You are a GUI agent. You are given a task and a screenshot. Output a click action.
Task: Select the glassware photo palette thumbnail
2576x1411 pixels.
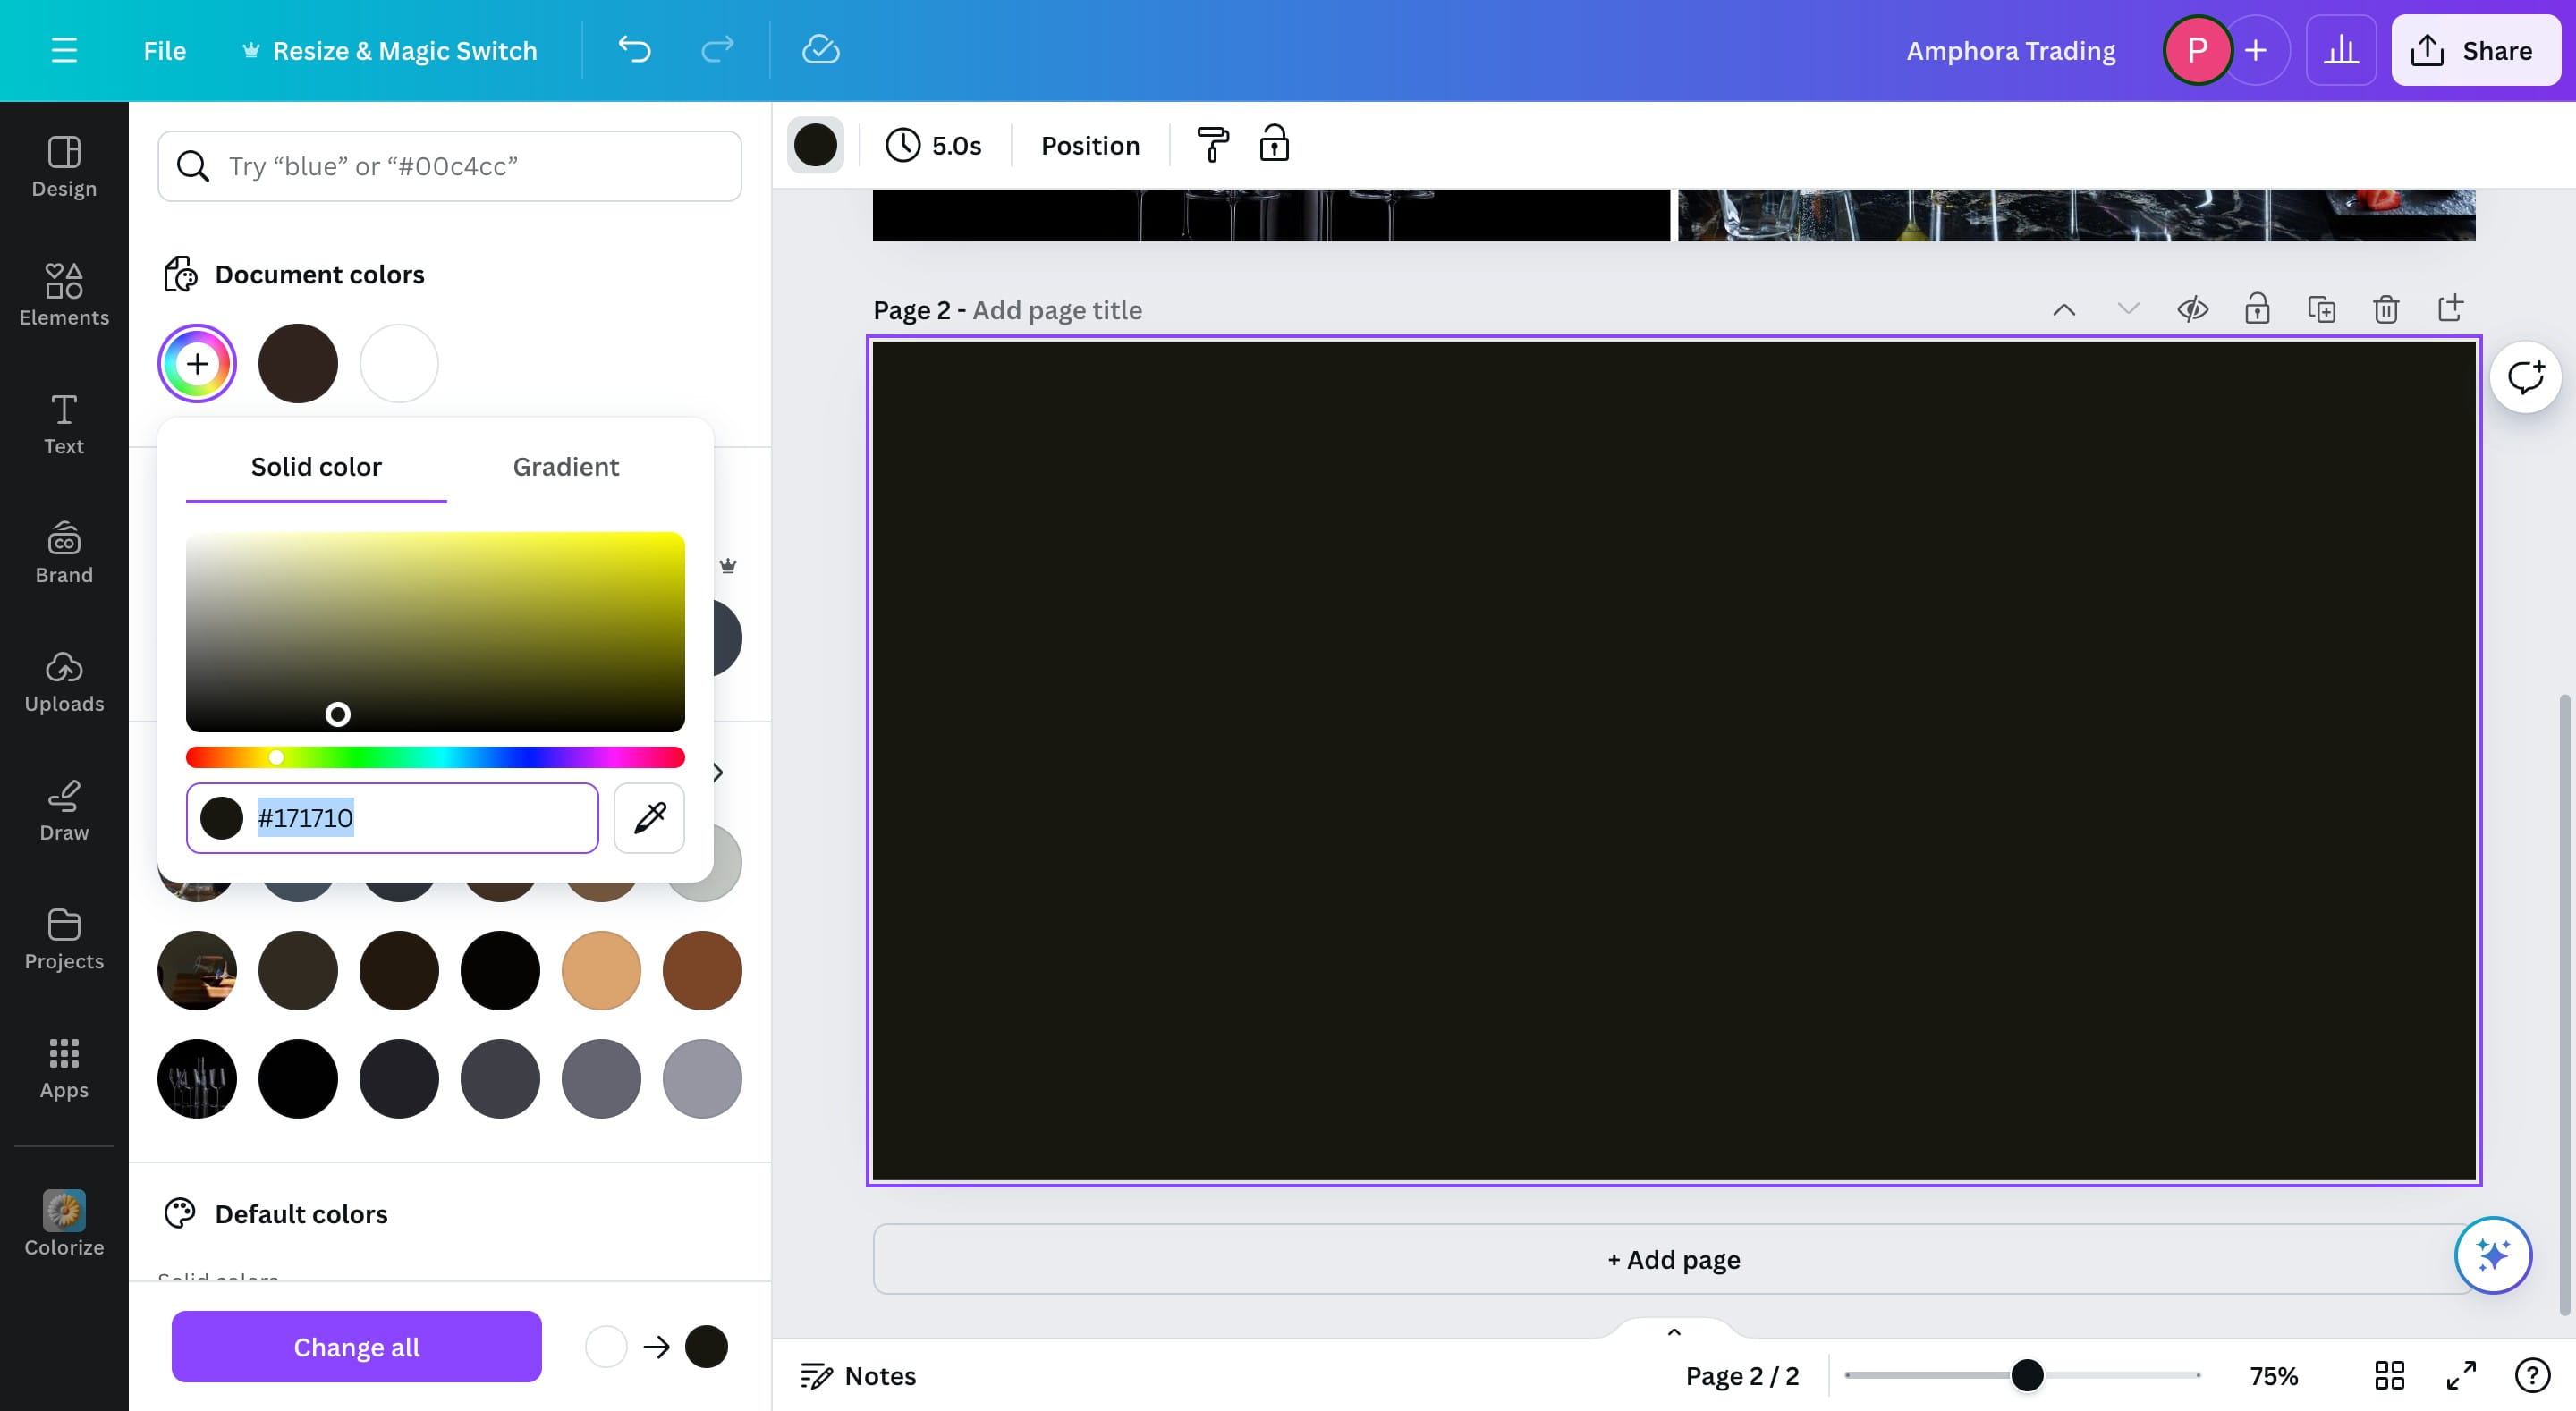click(x=197, y=1078)
